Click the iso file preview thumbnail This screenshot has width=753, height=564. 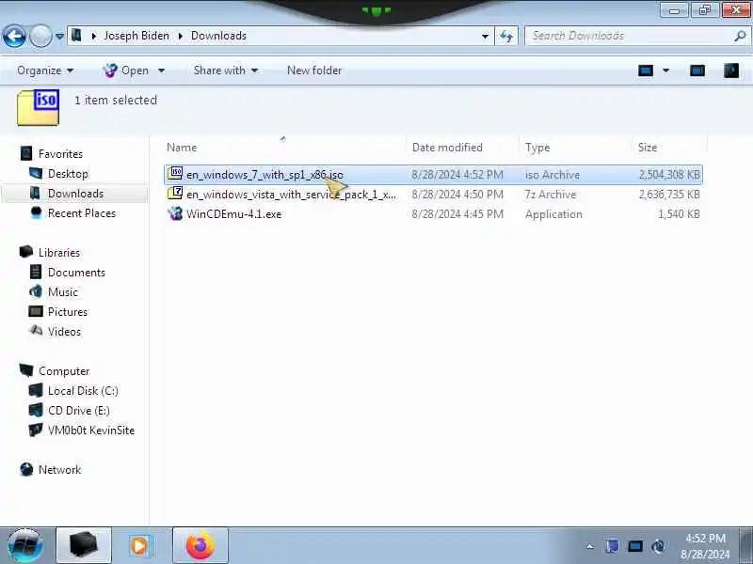[39, 107]
